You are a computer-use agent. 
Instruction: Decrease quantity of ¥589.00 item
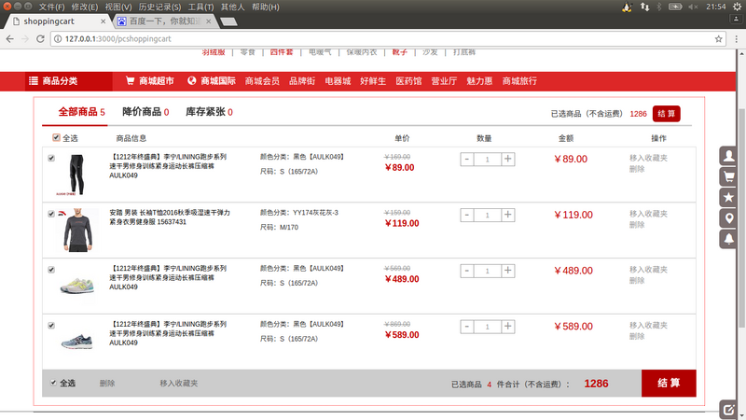pos(467,326)
